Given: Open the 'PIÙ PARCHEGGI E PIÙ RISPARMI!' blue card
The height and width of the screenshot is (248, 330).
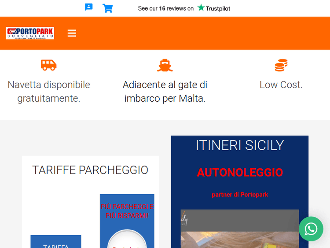Looking at the screenshot, I should click(127, 221).
